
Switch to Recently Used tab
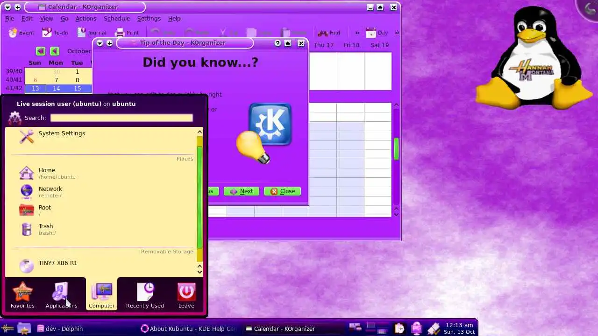pos(145,295)
